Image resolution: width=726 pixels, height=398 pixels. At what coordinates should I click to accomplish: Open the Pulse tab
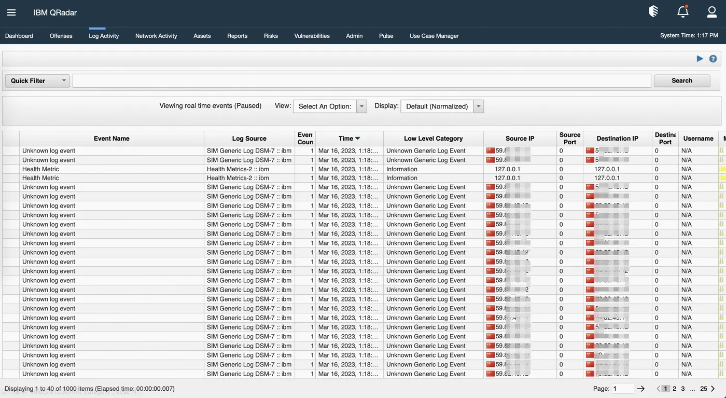pos(386,36)
